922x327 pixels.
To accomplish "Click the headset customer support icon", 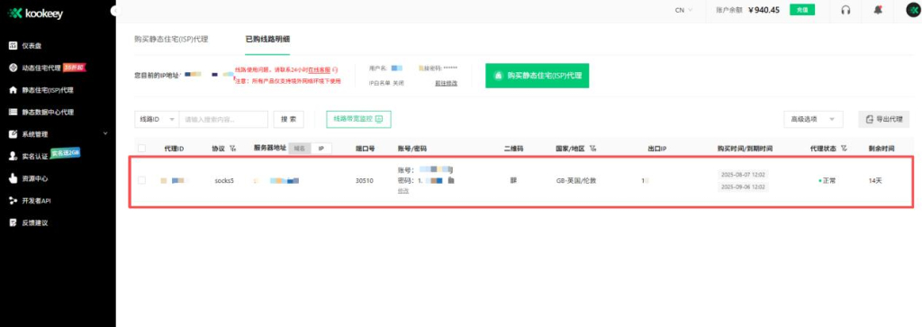I will 845,10.
